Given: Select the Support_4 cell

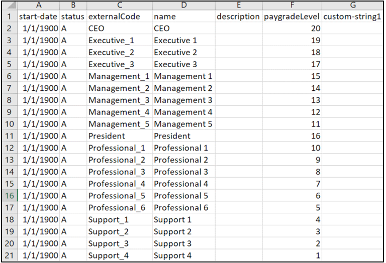Looking at the screenshot, I should point(120,255).
